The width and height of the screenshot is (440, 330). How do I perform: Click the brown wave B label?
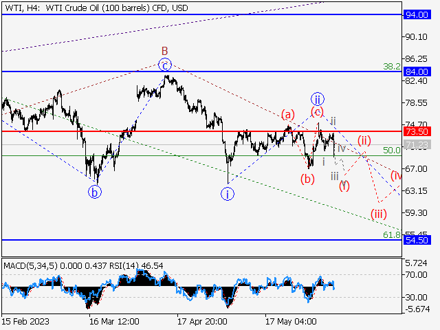[165, 51]
